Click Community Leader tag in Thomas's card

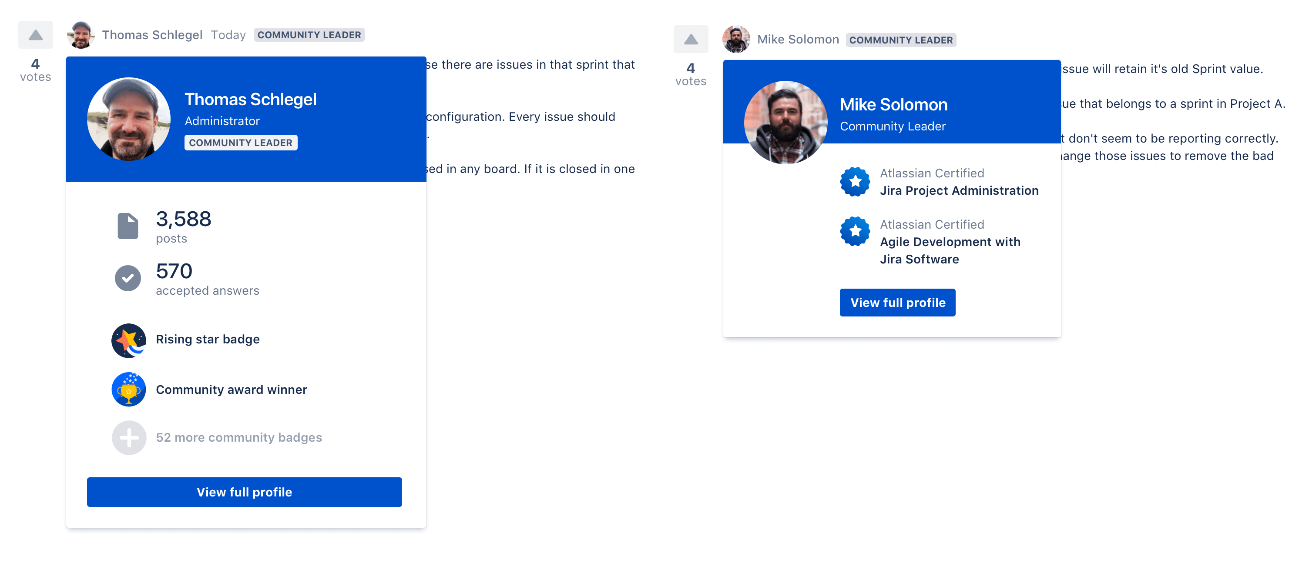241,143
